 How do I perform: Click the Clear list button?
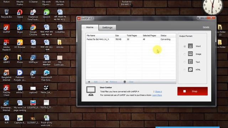point(129,82)
